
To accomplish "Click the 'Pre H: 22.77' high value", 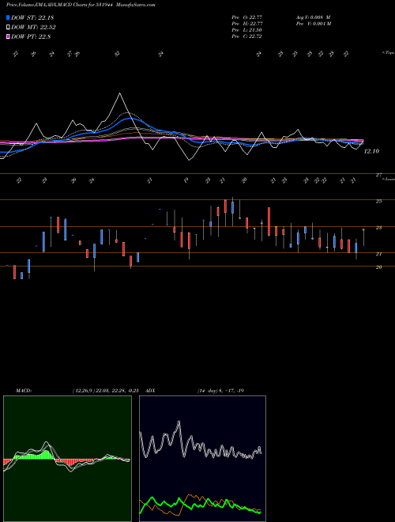I will point(247,24).
